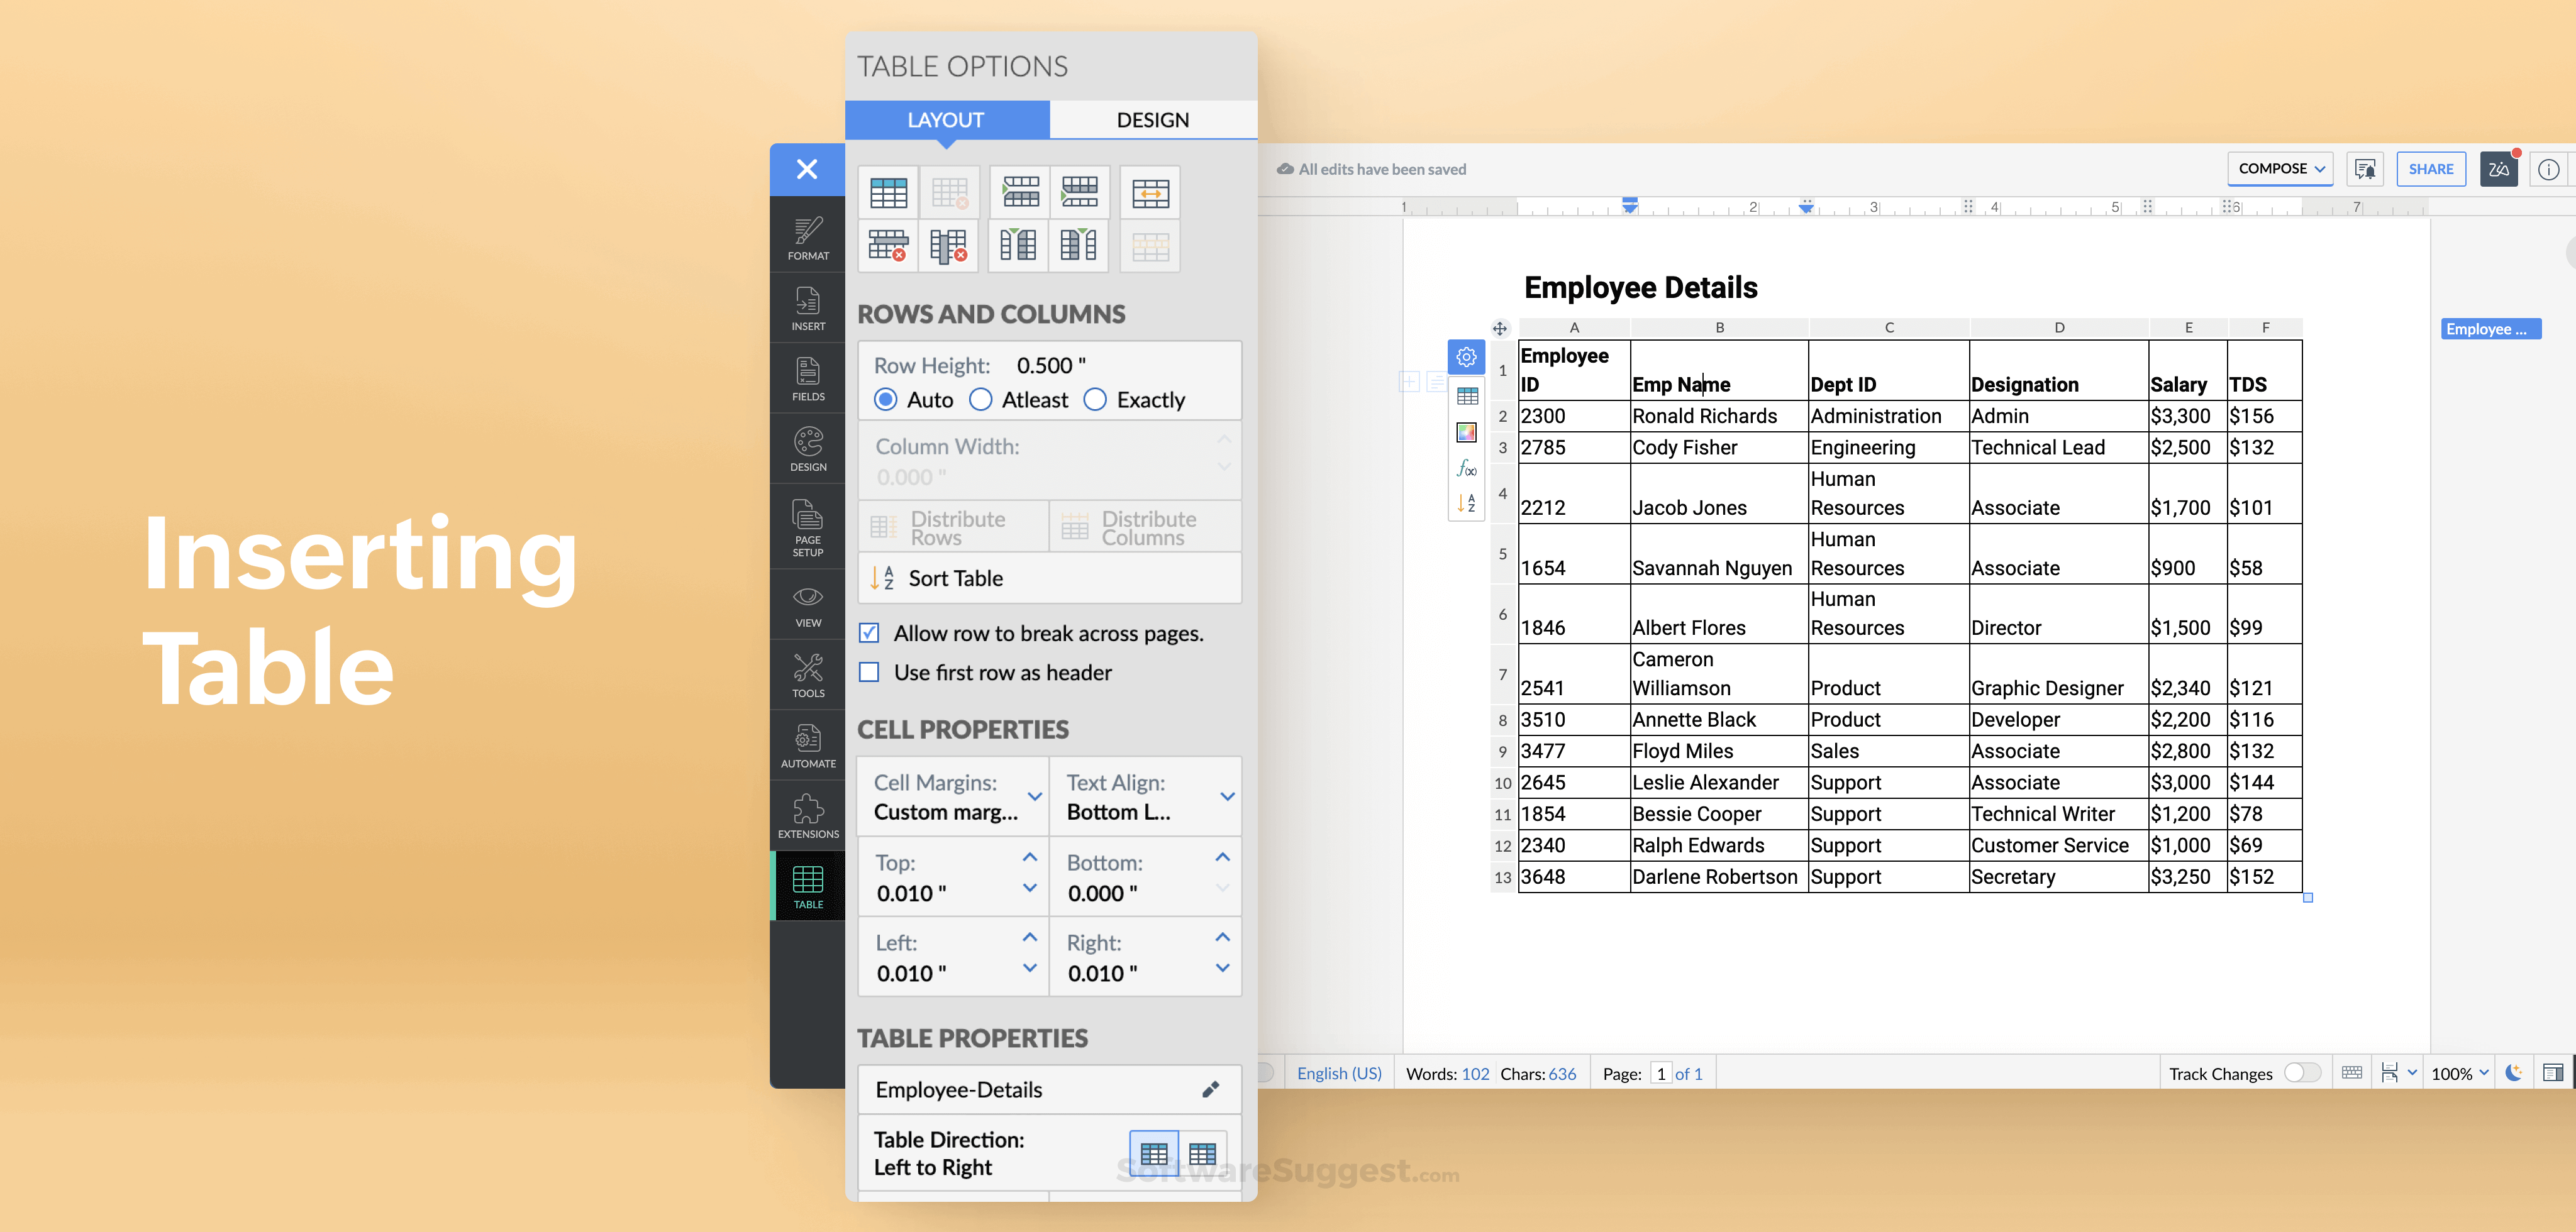This screenshot has width=2576, height=1232.
Task: Open the cell color palette icon
Action: click(x=1466, y=432)
